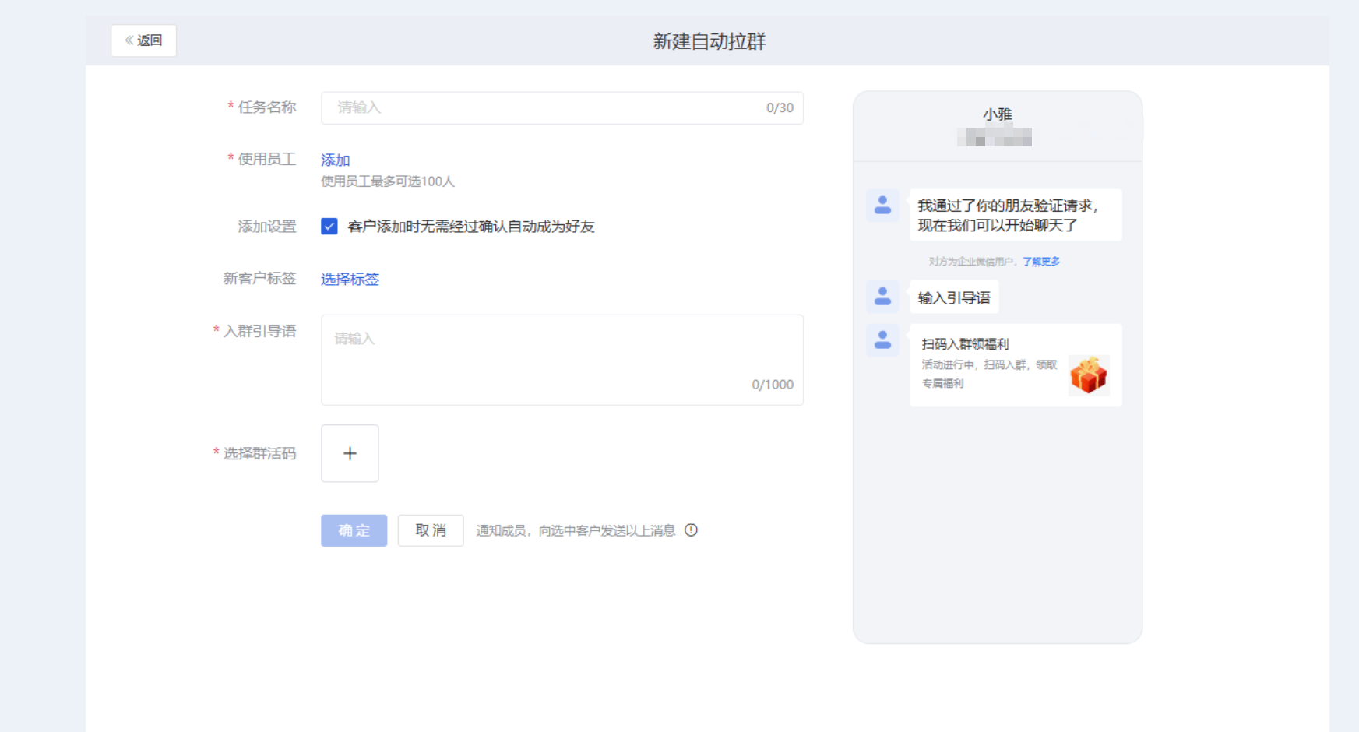
Task: Click the 取消 cancel button
Action: (x=431, y=530)
